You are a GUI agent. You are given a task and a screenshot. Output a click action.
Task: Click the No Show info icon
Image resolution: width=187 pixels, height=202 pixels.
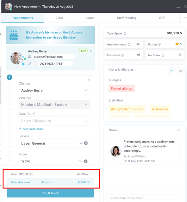(x=163, y=55)
